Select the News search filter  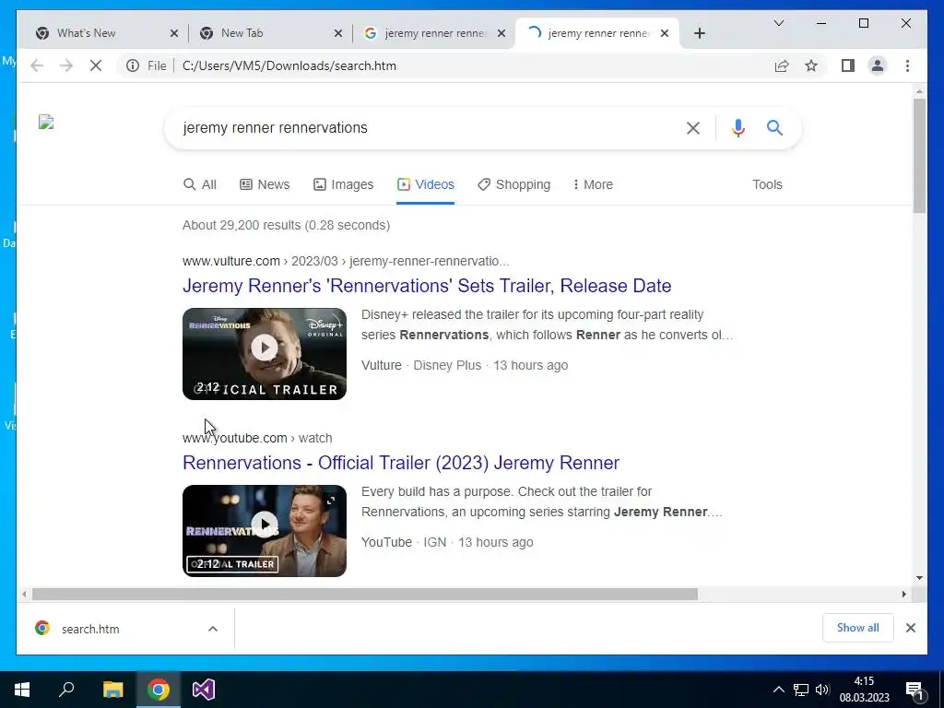265,184
